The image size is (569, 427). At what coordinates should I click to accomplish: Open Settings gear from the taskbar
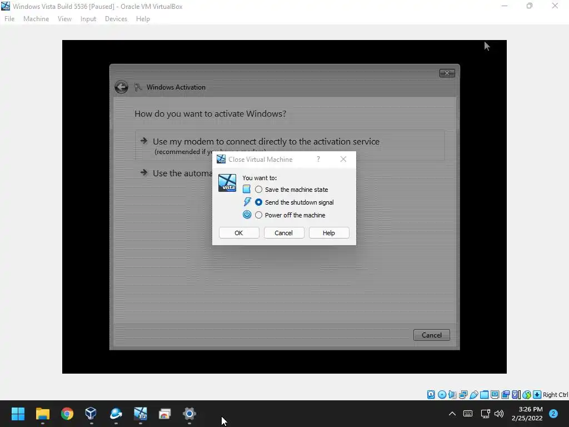[x=189, y=414]
